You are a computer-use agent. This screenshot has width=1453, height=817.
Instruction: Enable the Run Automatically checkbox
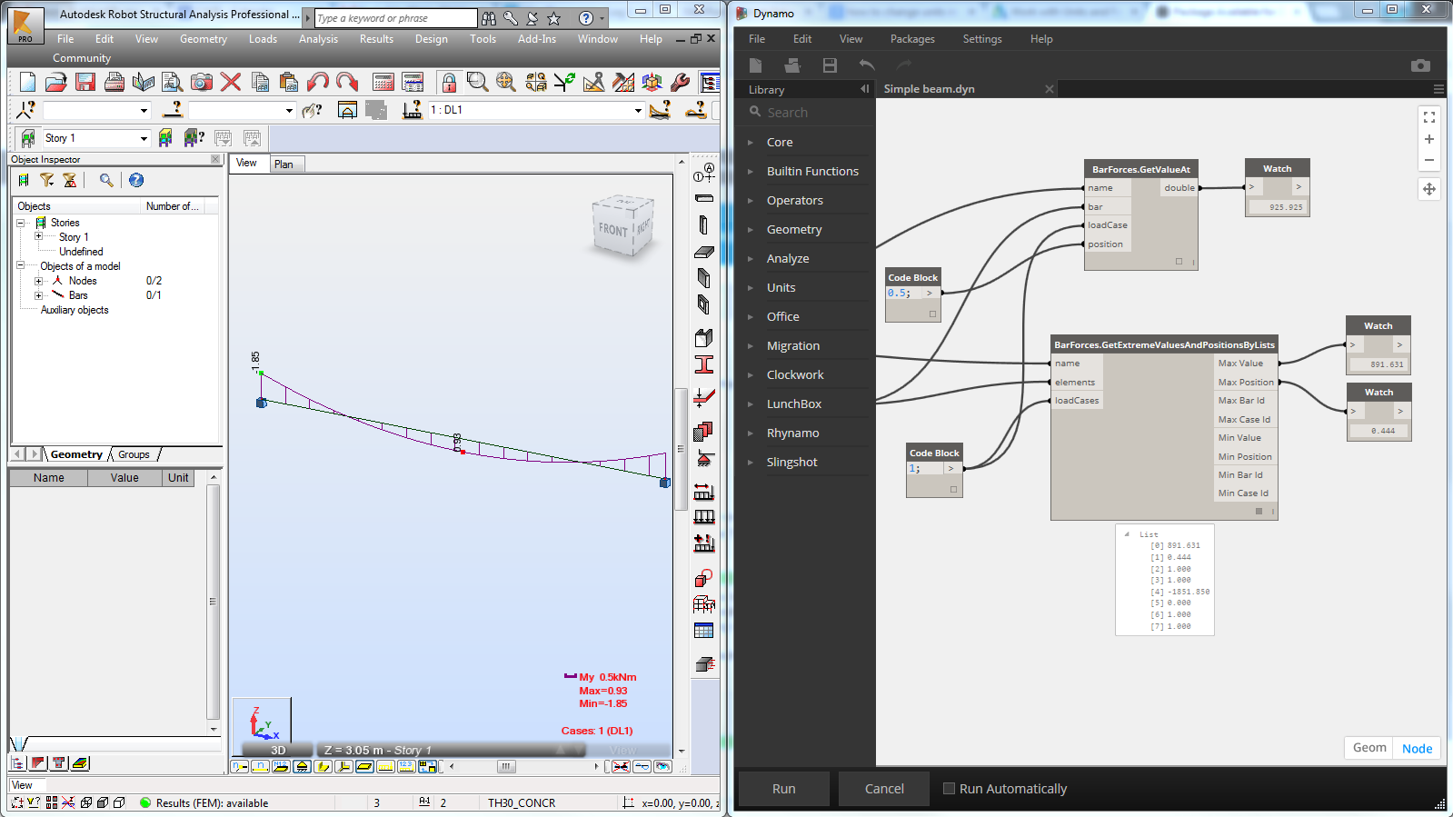(x=949, y=789)
